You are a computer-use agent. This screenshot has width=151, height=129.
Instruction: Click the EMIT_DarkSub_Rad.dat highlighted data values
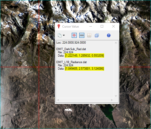[x=84, y=55]
